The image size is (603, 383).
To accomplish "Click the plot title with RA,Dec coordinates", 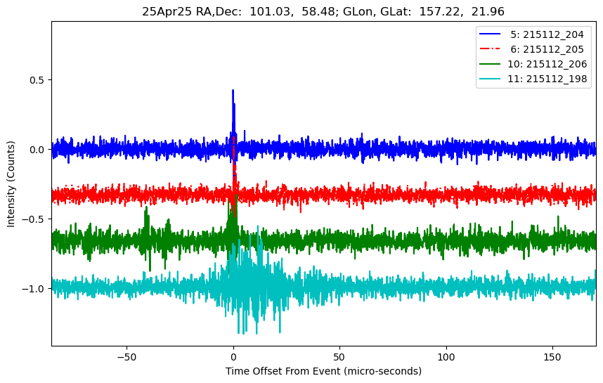I will pyautogui.click(x=323, y=11).
